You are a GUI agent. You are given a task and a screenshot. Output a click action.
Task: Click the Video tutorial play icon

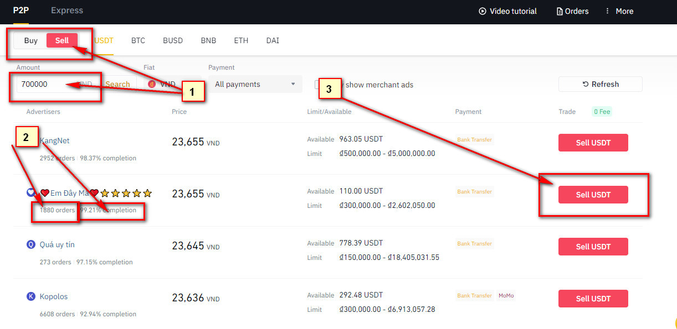pyautogui.click(x=482, y=11)
